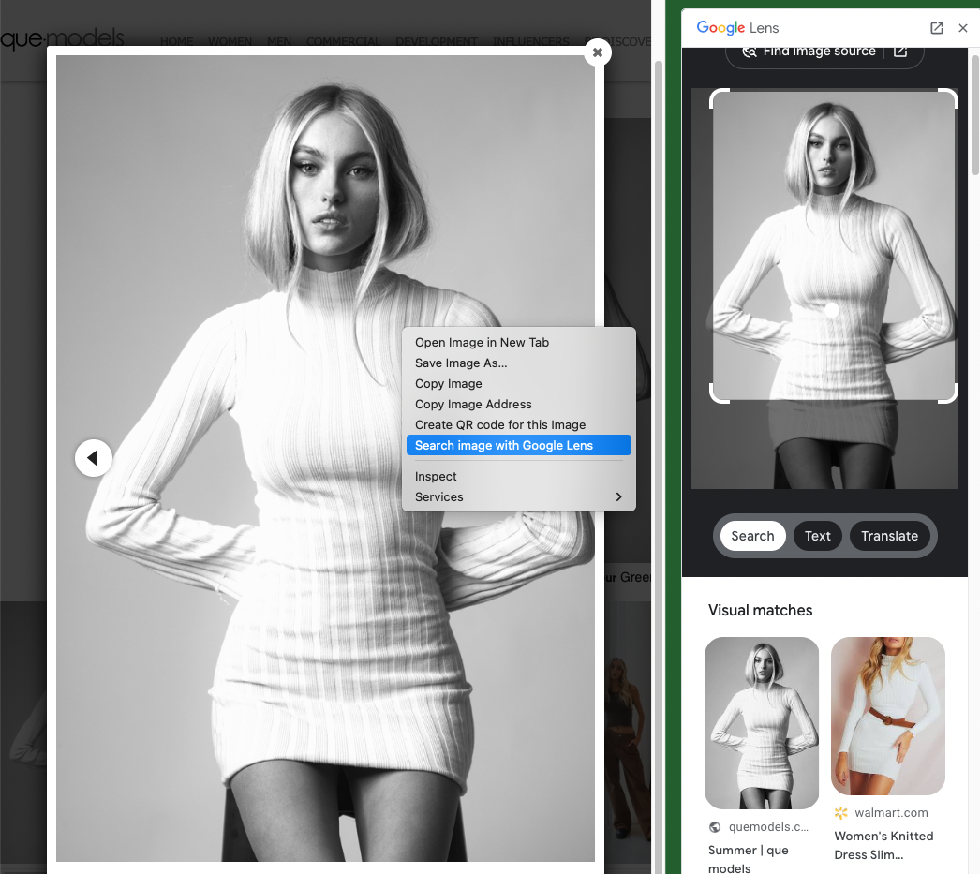This screenshot has height=874, width=980.
Task: Switch to Text mode in Lens
Action: [817, 536]
